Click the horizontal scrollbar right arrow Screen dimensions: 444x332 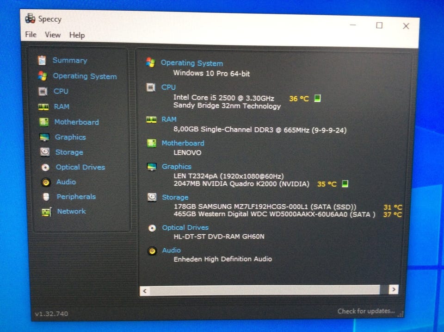coord(394,289)
